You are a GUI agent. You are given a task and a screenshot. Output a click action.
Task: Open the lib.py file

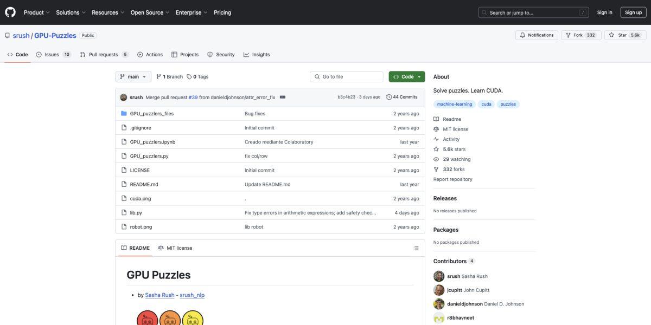pyautogui.click(x=136, y=213)
